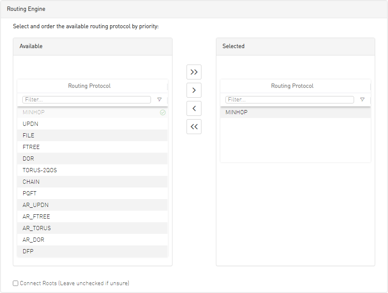Select UPDN in the Available list
The image size is (388, 293).
[31, 124]
